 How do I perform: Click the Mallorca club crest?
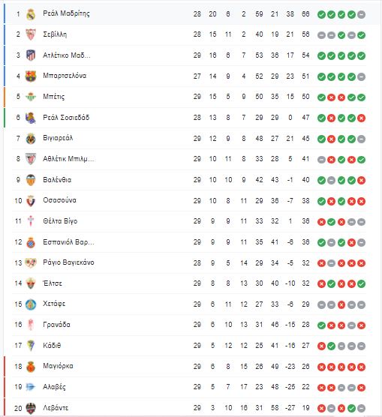click(31, 367)
